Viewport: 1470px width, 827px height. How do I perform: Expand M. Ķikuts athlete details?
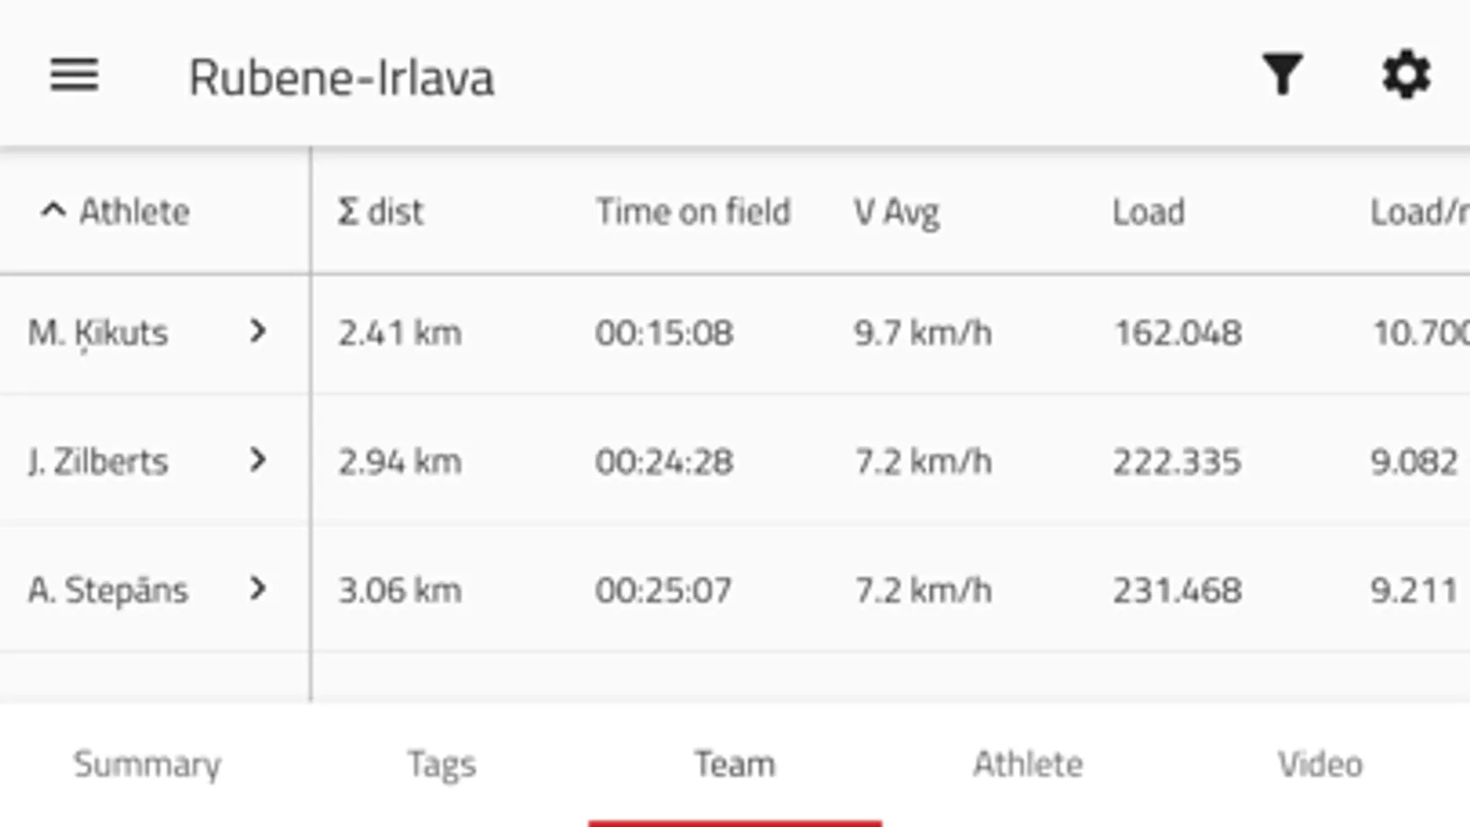click(257, 332)
